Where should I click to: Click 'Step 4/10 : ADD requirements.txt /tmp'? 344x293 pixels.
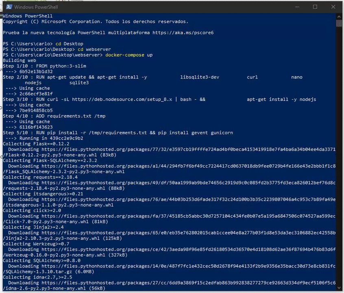tap(54, 116)
